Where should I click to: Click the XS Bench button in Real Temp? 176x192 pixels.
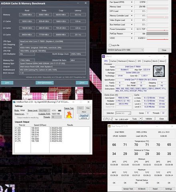pos(142,189)
